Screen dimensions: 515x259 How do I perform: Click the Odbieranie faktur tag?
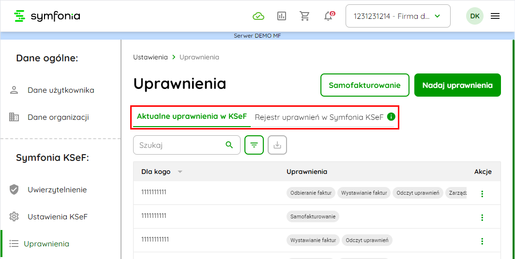tap(311, 193)
